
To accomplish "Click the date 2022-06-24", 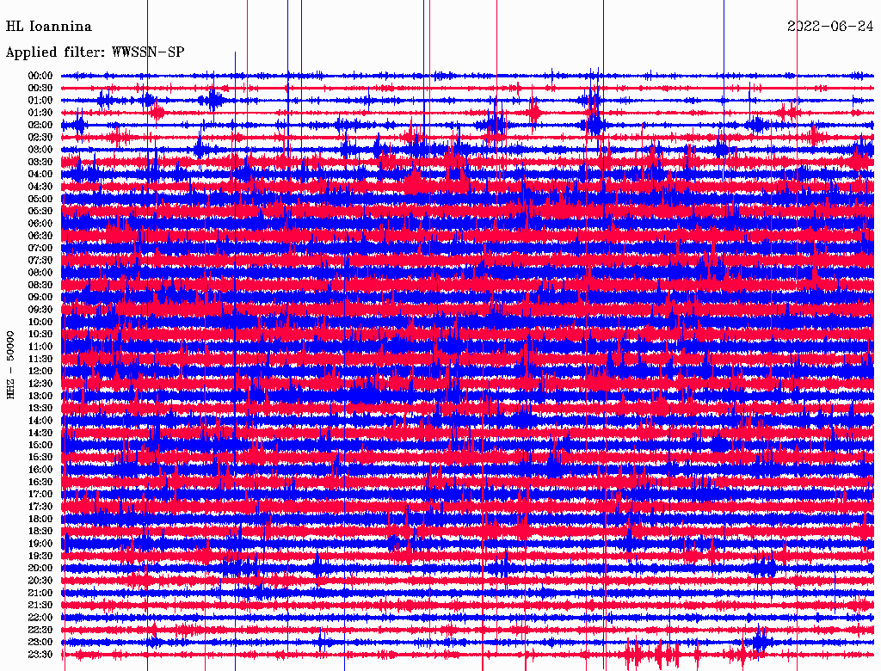I will [x=830, y=27].
